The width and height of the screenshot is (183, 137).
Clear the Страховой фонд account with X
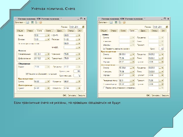[x=133, y=84]
